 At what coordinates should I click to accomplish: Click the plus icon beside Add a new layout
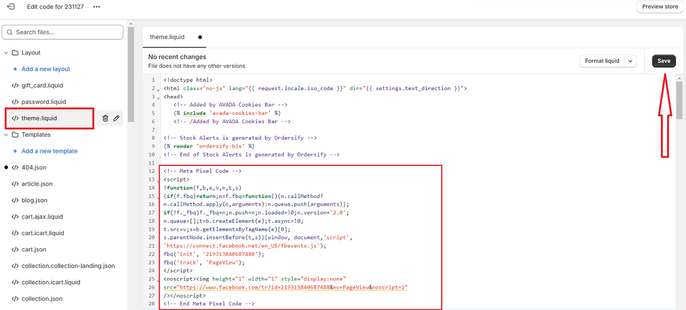15,69
